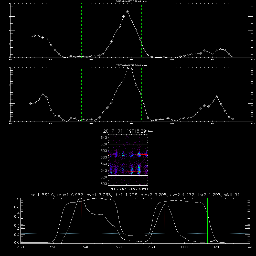Click the '0.0' y-axis label of bottom plot

point(17,243)
